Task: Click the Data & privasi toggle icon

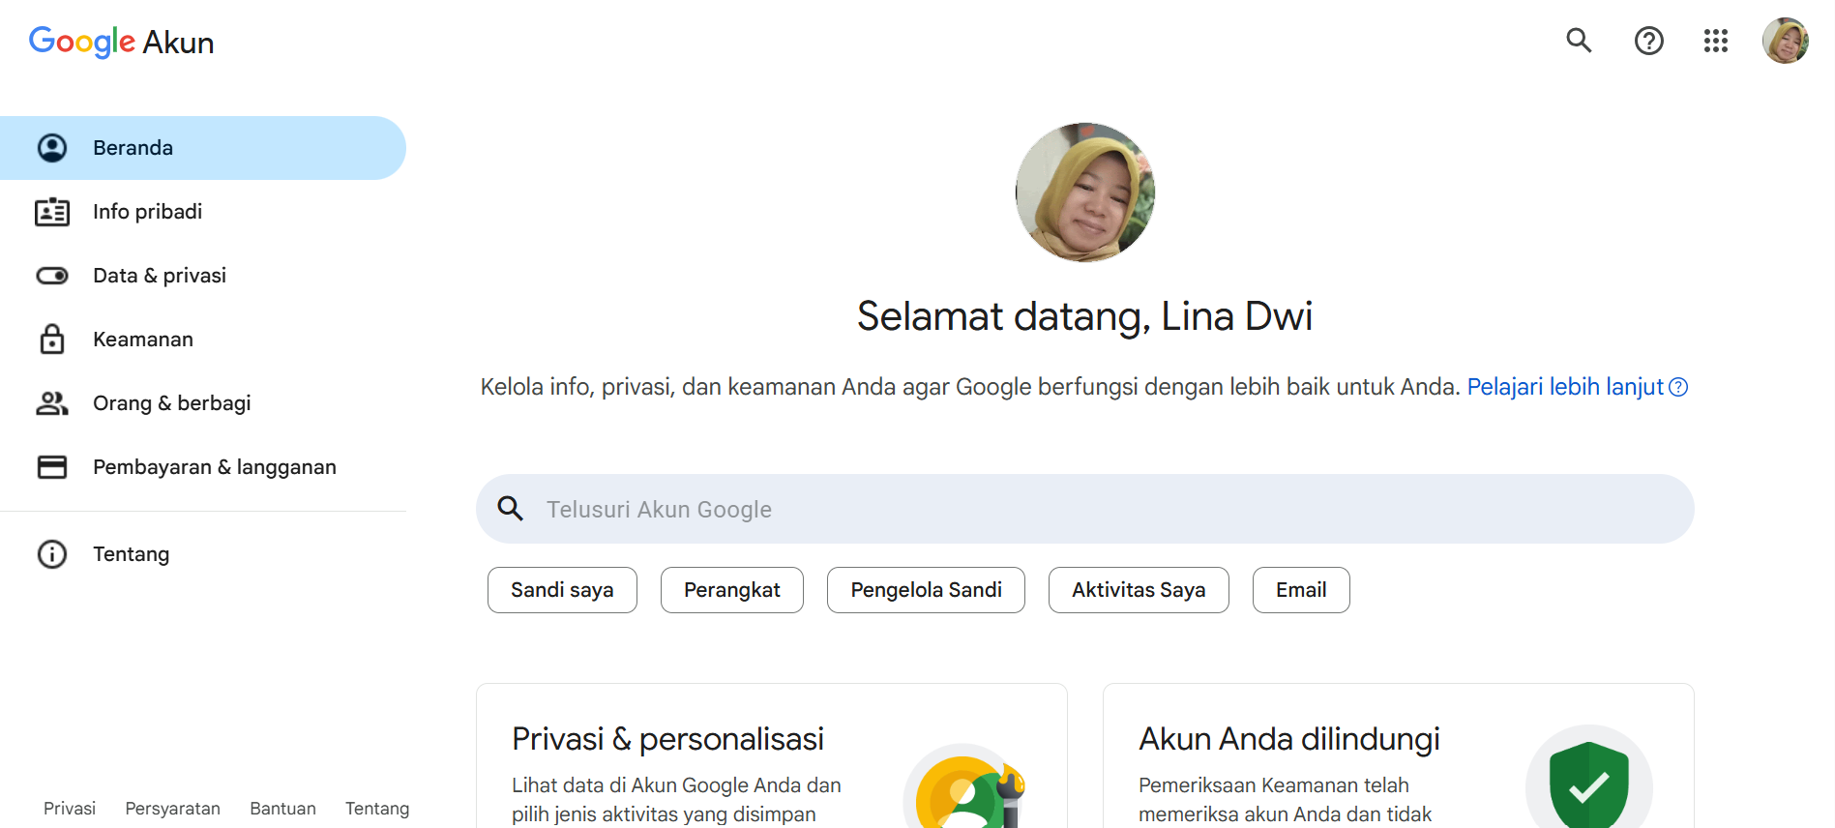Action: click(x=52, y=276)
